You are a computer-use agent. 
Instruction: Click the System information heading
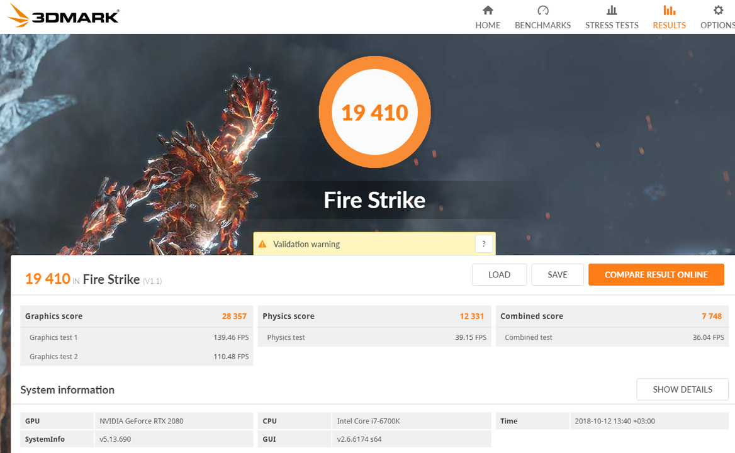[67, 389]
